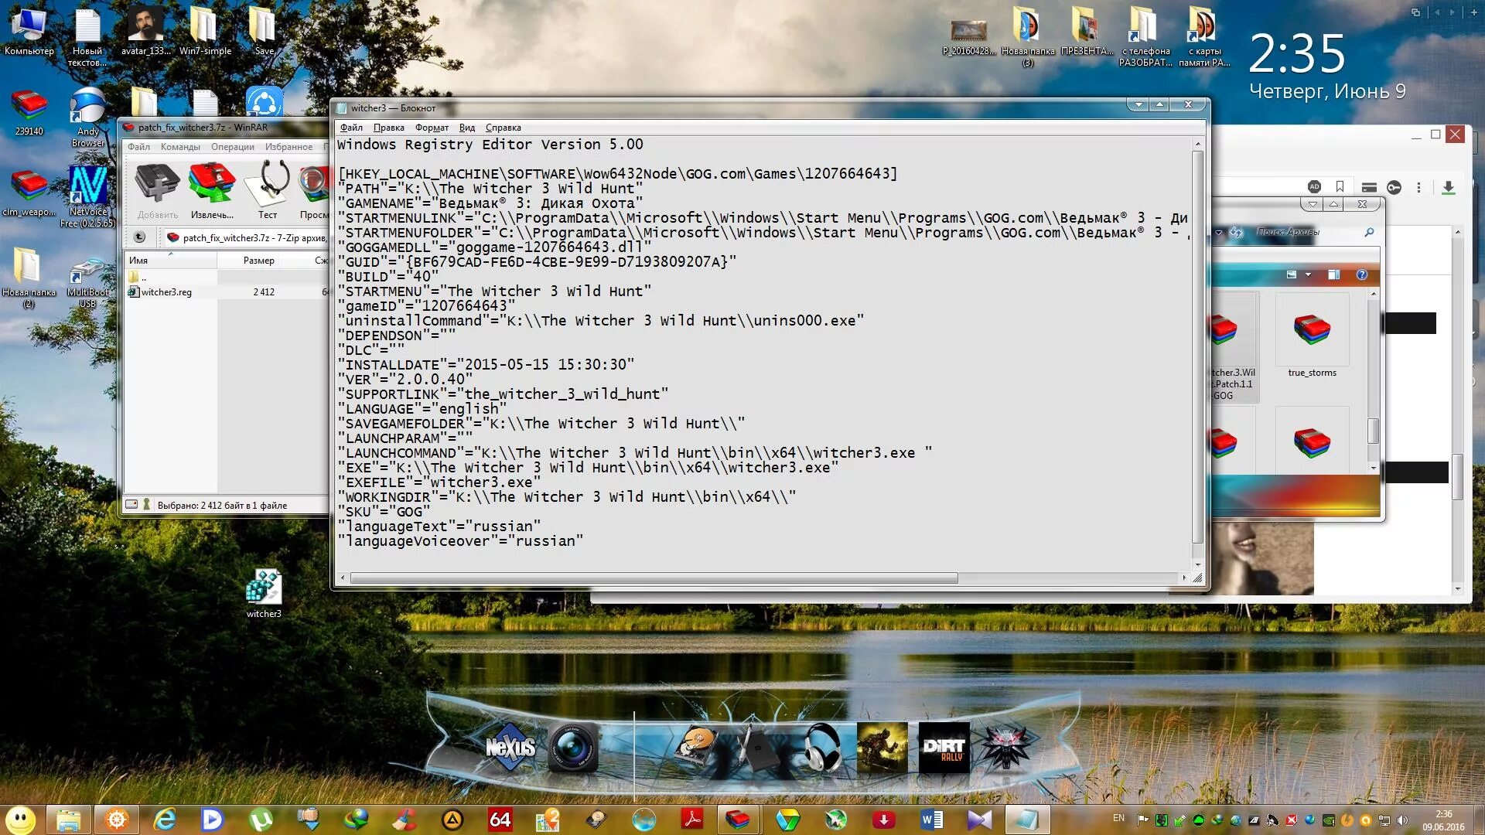The height and width of the screenshot is (835, 1485).
Task: Open P_20160428 video file on desktop
Action: [x=968, y=36]
